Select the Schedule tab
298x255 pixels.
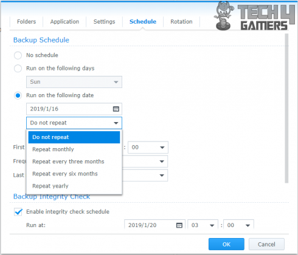click(x=143, y=22)
